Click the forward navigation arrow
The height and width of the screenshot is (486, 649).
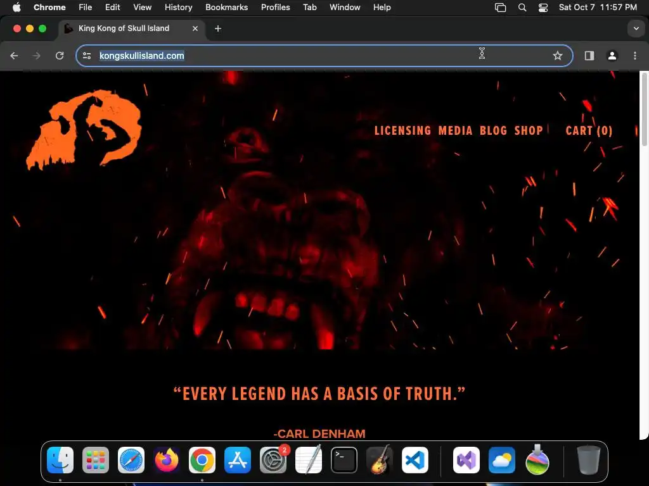pyautogui.click(x=37, y=56)
